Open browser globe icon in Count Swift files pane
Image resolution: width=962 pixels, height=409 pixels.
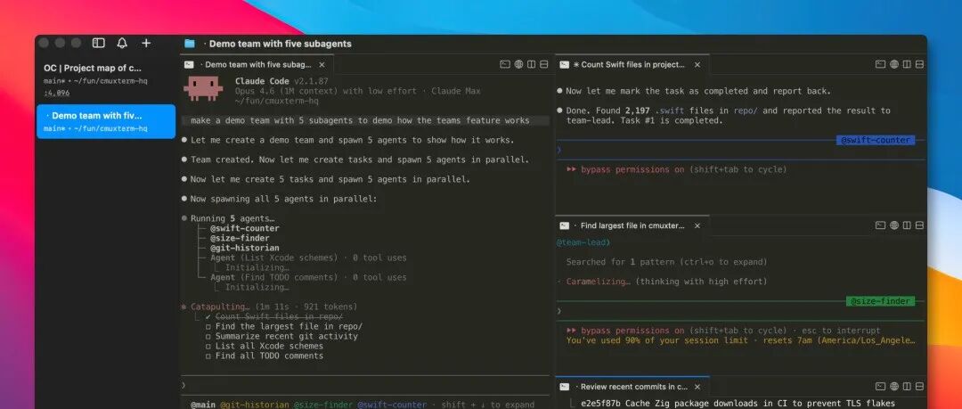894,64
